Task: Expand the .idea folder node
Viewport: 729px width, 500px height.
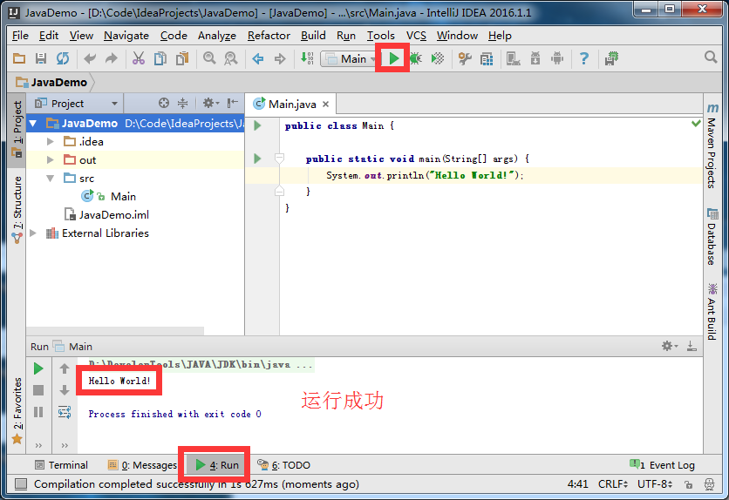Action: coord(51,142)
